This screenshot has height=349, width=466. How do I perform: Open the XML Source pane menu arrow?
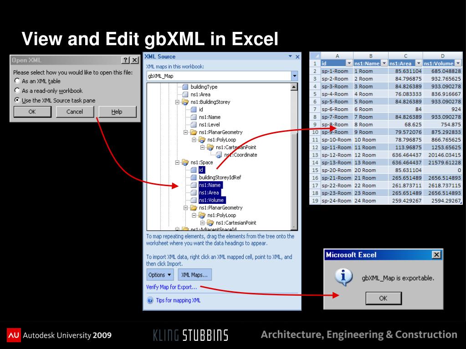click(x=290, y=56)
